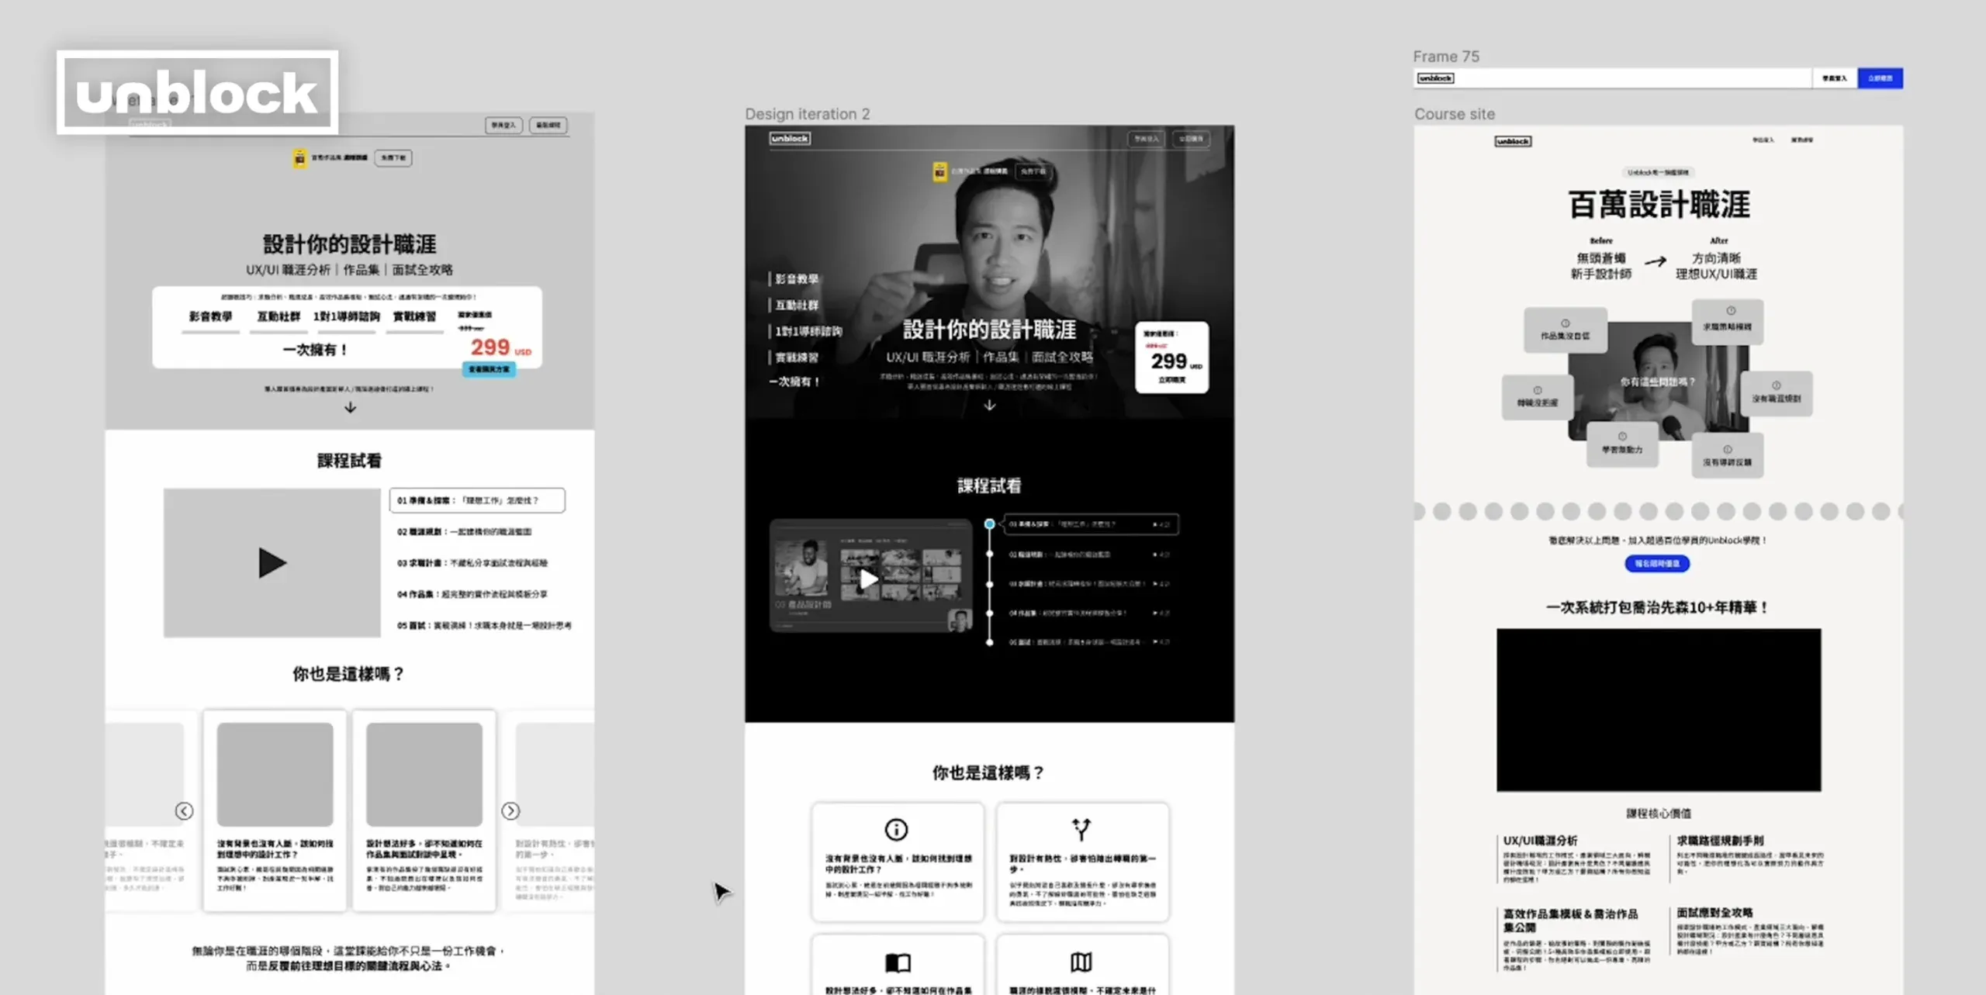Play the course preview video in Design iteration 2
This screenshot has width=1986, height=995.
[869, 579]
